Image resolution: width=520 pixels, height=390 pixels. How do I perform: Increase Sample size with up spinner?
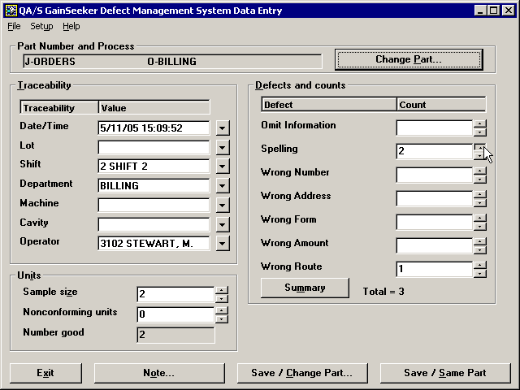tap(222, 290)
